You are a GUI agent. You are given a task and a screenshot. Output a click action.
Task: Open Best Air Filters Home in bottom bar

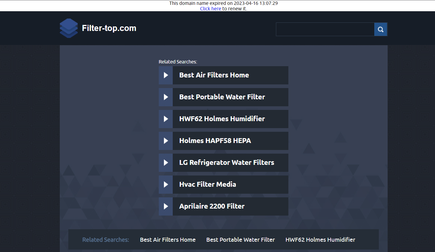click(168, 240)
